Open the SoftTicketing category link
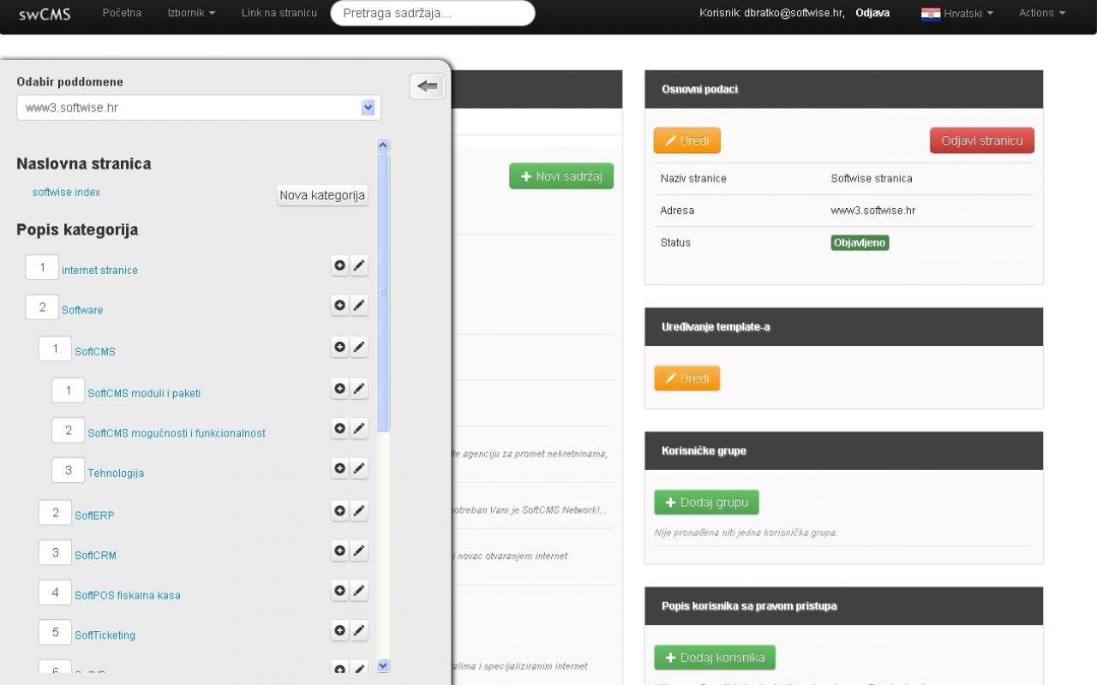The image size is (1097, 685). click(x=105, y=635)
